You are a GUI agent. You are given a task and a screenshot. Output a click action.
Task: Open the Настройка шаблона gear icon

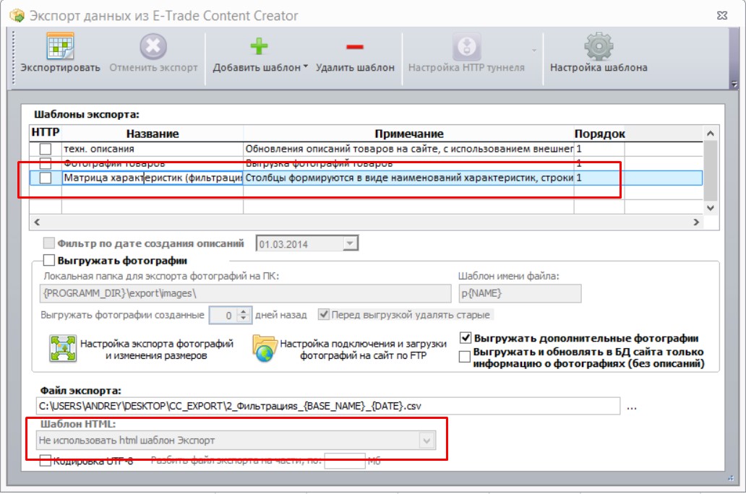599,47
